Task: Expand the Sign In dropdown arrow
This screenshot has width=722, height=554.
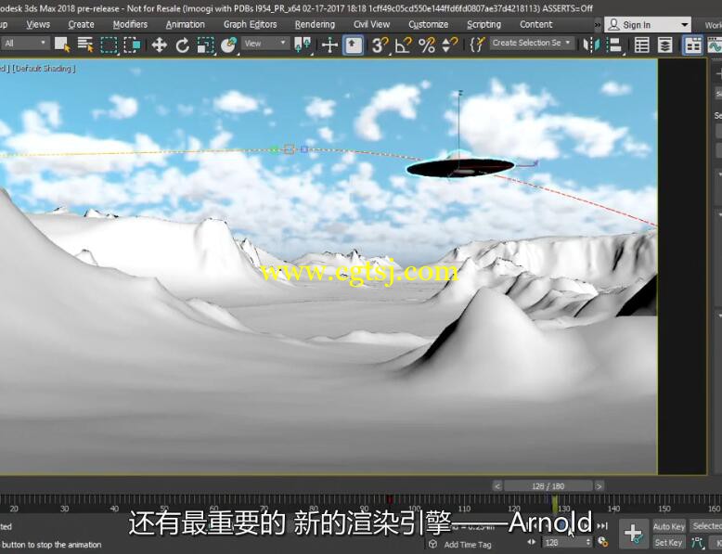Action: point(685,24)
